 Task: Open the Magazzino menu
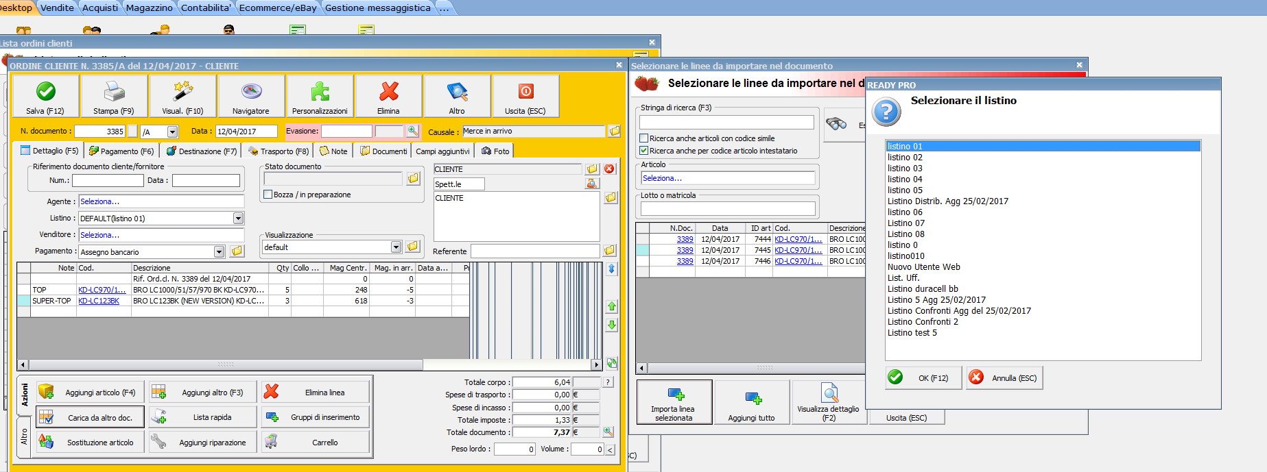[x=149, y=8]
